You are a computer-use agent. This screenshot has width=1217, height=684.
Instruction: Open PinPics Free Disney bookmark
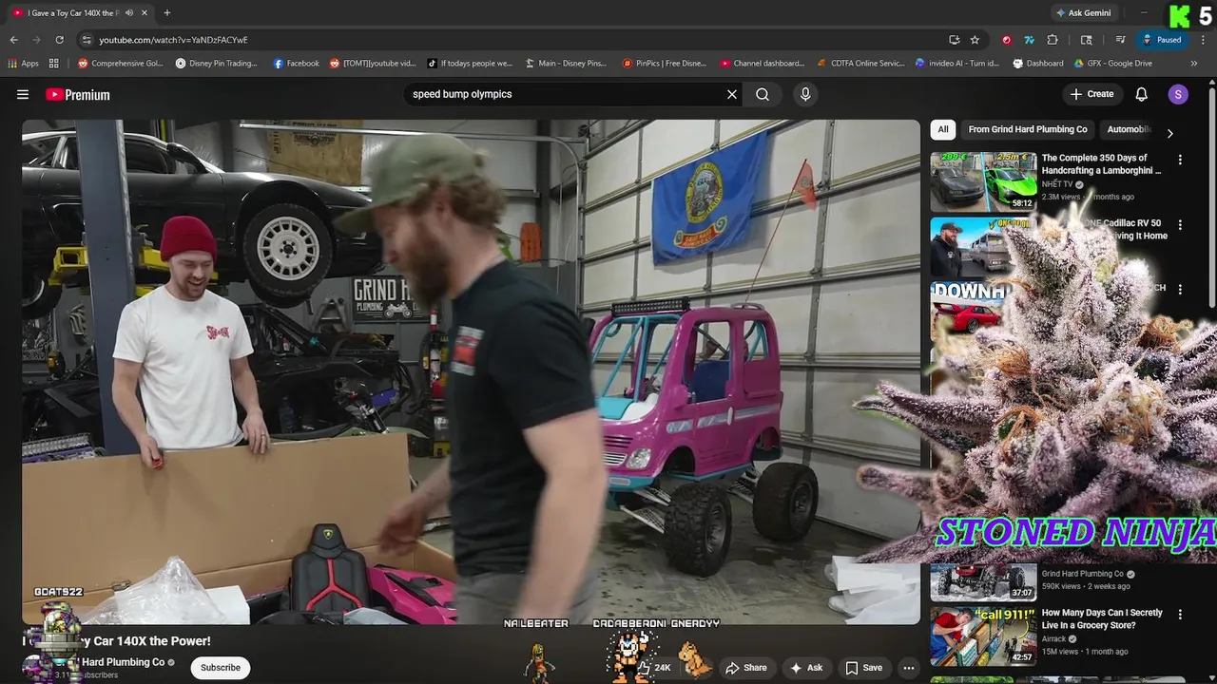point(665,64)
